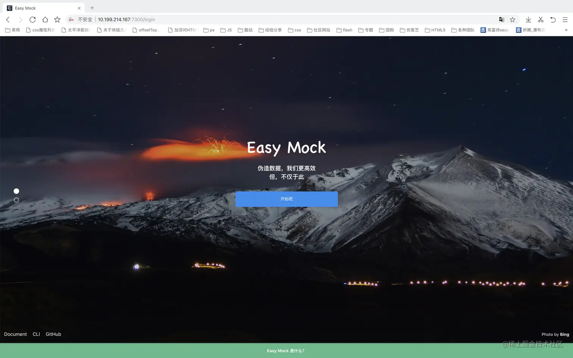The height and width of the screenshot is (358, 573).
Task: Open the 经验分享 bookmarks folder
Action: coord(270,30)
